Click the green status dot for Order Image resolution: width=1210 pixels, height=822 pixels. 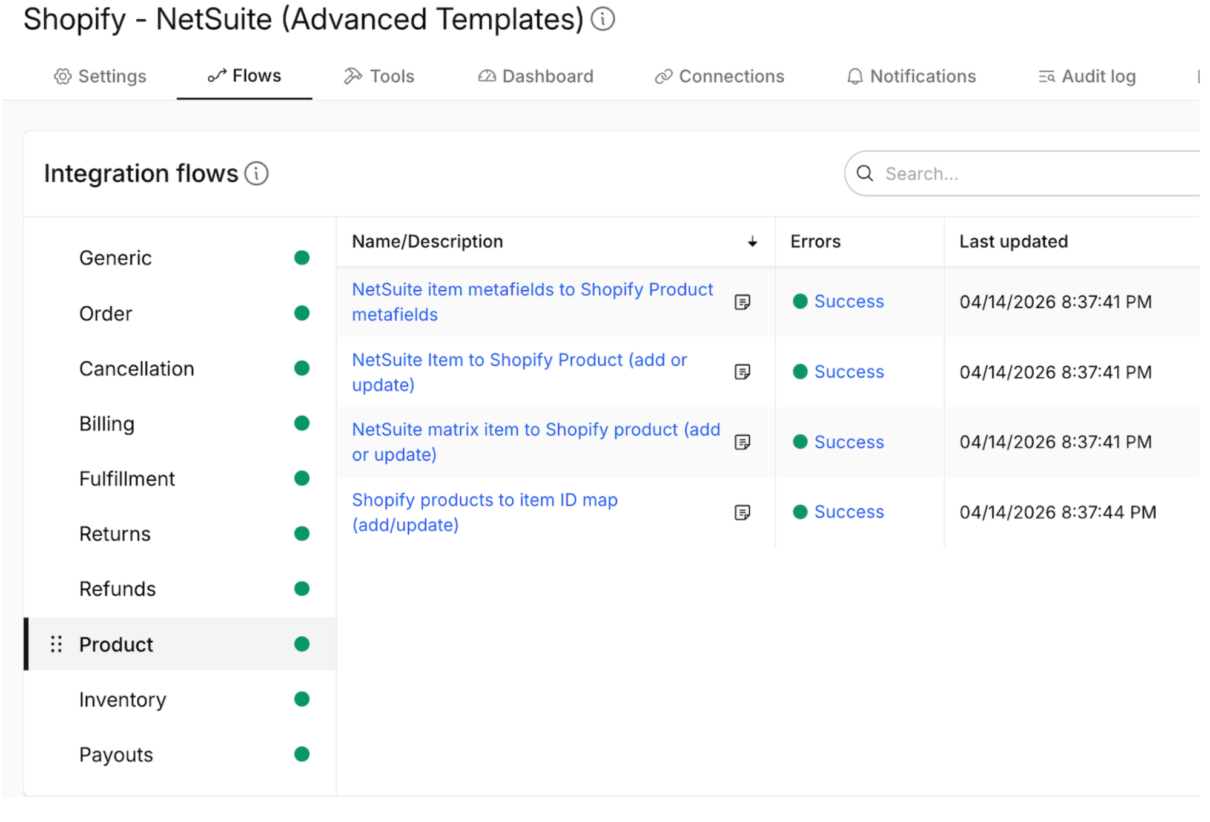[x=302, y=313]
